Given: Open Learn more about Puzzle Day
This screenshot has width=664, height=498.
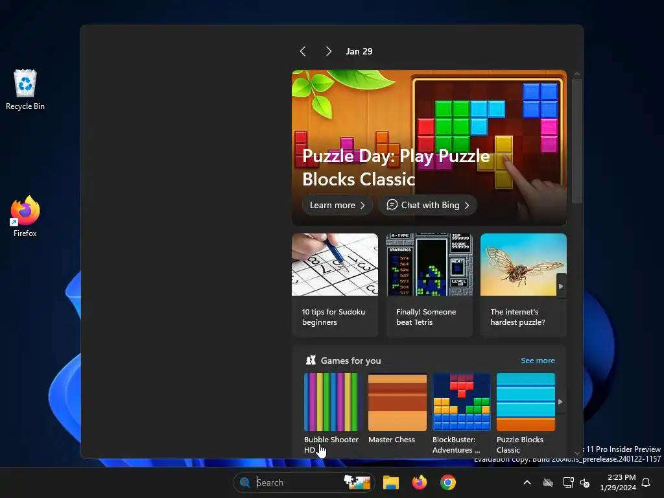Looking at the screenshot, I should (x=337, y=205).
